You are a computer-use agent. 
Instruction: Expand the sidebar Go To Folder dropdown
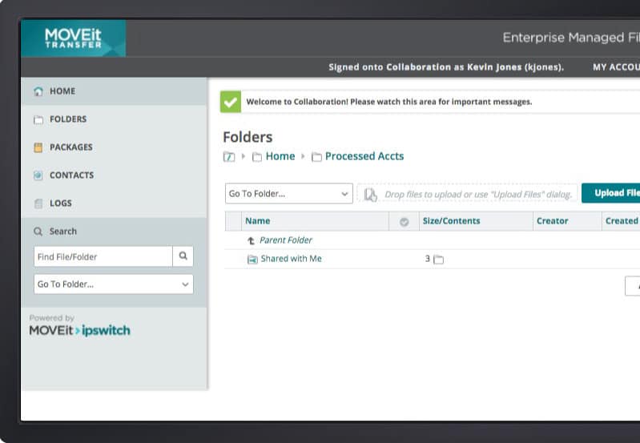pos(114,284)
